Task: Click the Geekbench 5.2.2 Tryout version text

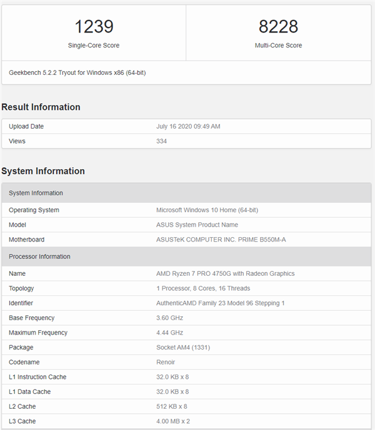Action: click(77, 73)
